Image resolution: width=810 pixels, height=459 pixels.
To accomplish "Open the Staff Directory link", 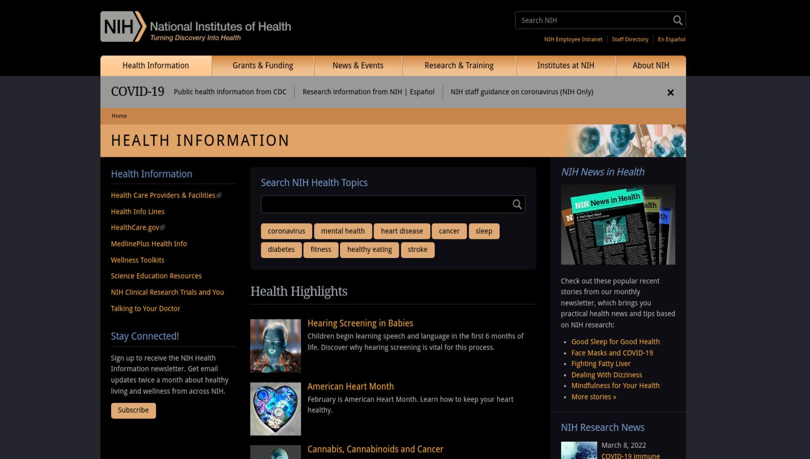I will (630, 39).
